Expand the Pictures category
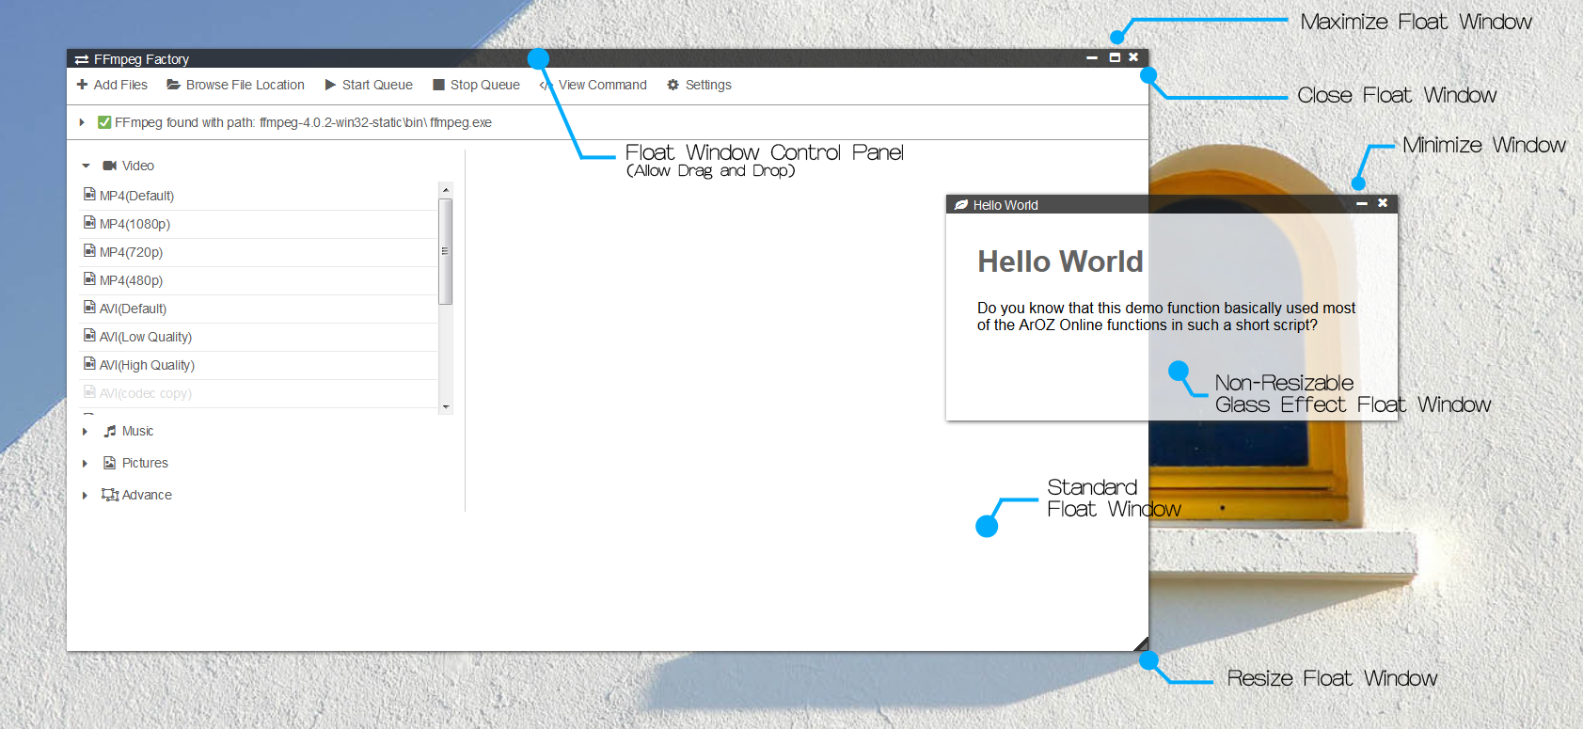 (x=85, y=464)
